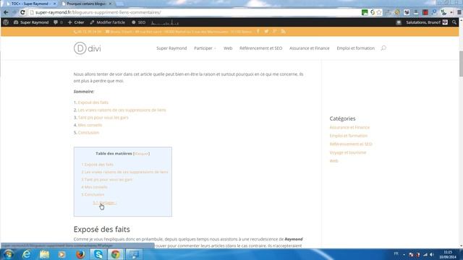This screenshot has width=463, height=260.
Task: Click Sommaire link '1. Exposé des faits'
Action: (93, 103)
